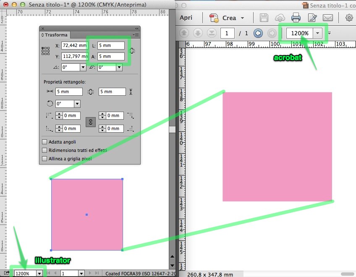Adjust the bottom-right corner radius stepper
This screenshot has height=277, width=356.
point(102,129)
